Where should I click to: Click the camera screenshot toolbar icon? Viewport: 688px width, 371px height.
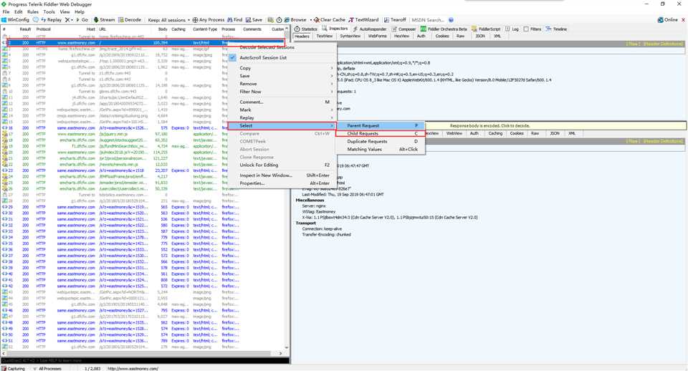click(x=271, y=20)
